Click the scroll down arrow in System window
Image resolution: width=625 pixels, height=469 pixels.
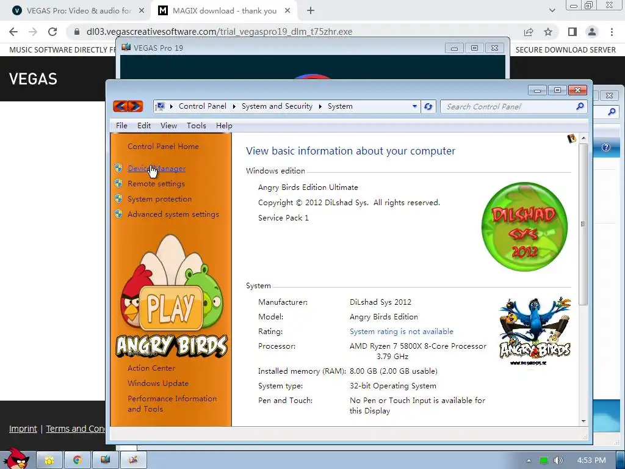coord(583,421)
